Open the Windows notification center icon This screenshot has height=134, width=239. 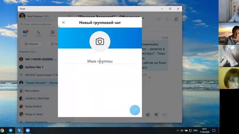[x=214, y=131]
